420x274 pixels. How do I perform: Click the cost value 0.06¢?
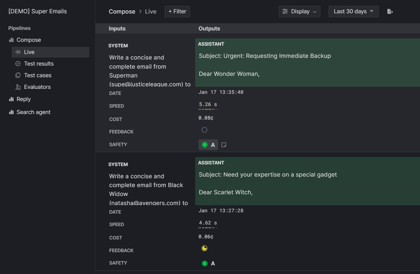point(206,237)
